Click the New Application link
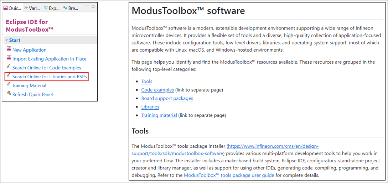 coord(29,50)
